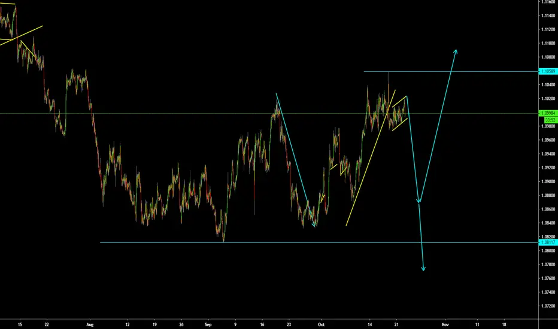Click the 1.08400 price axis value
This screenshot has width=558, height=329.
[x=548, y=223]
